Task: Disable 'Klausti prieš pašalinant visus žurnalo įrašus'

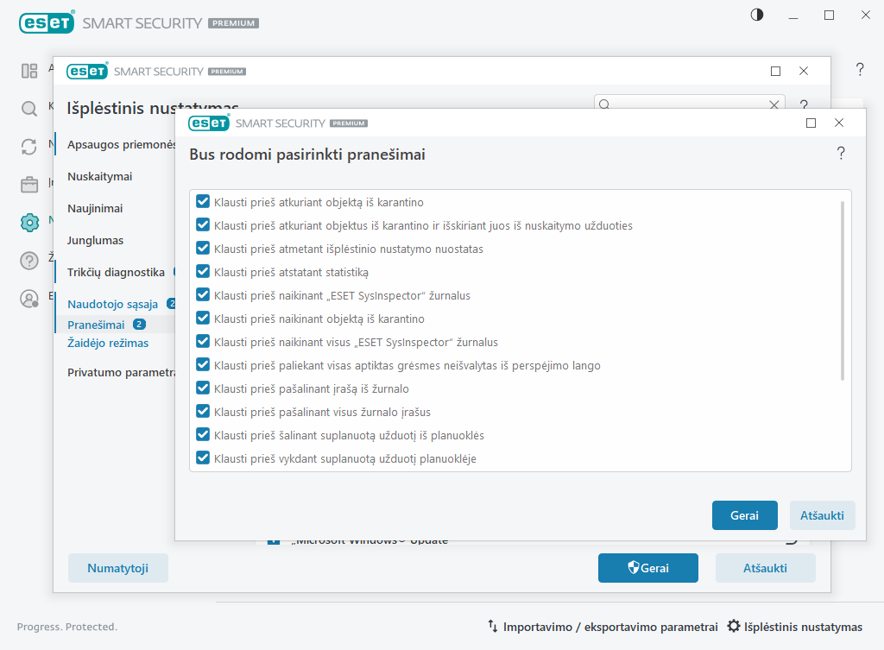Action: tap(204, 412)
